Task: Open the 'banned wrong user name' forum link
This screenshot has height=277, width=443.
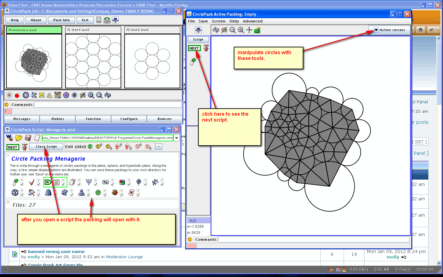Action: pos(56,251)
